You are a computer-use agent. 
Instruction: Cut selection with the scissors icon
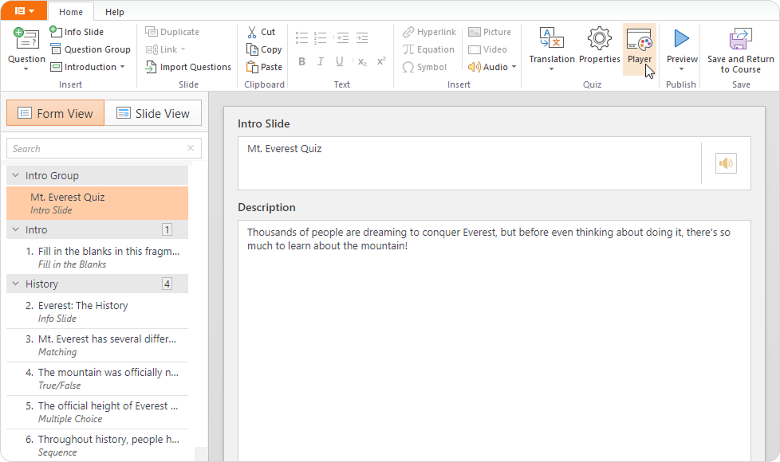252,32
